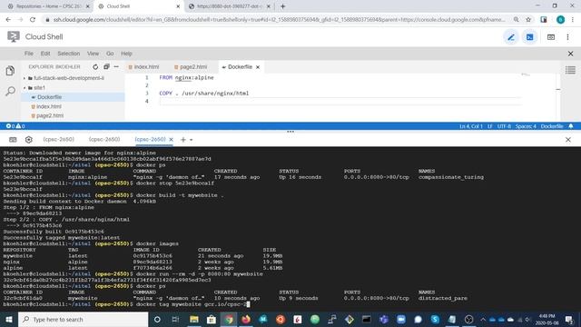Click the notifications bell in status bar
The height and width of the screenshot is (327, 581).
(571, 126)
